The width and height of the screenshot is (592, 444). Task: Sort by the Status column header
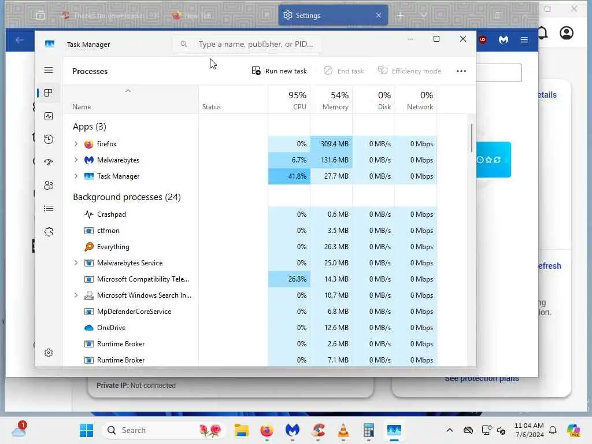234,100
